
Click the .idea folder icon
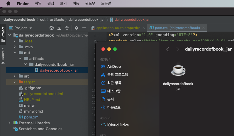pos(21,41)
